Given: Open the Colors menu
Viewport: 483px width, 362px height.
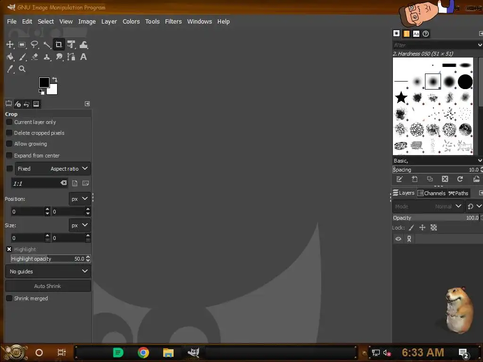Looking at the screenshot, I should (131, 22).
